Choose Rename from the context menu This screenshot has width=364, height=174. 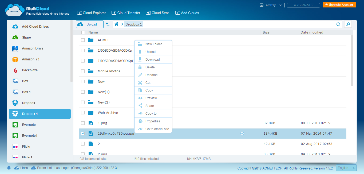click(151, 75)
